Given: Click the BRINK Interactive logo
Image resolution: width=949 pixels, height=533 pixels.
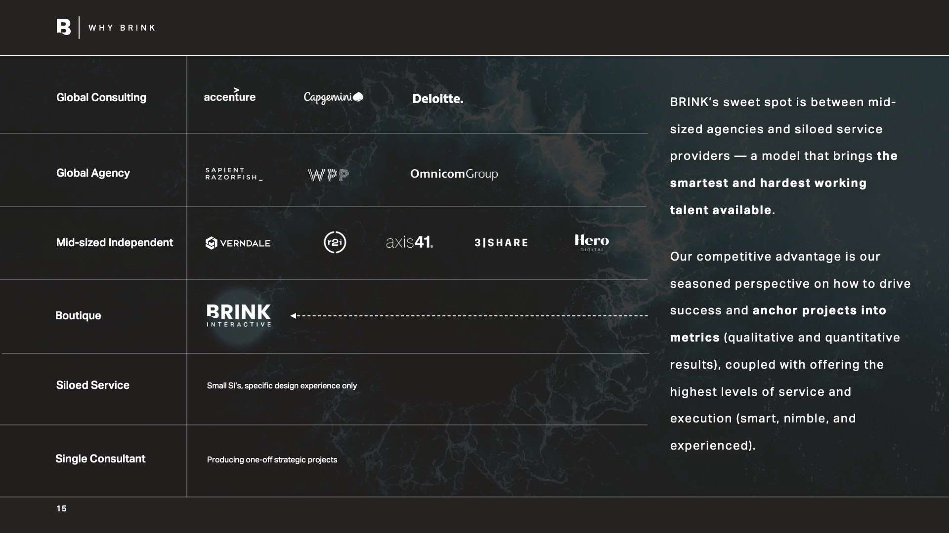Looking at the screenshot, I should click(239, 315).
